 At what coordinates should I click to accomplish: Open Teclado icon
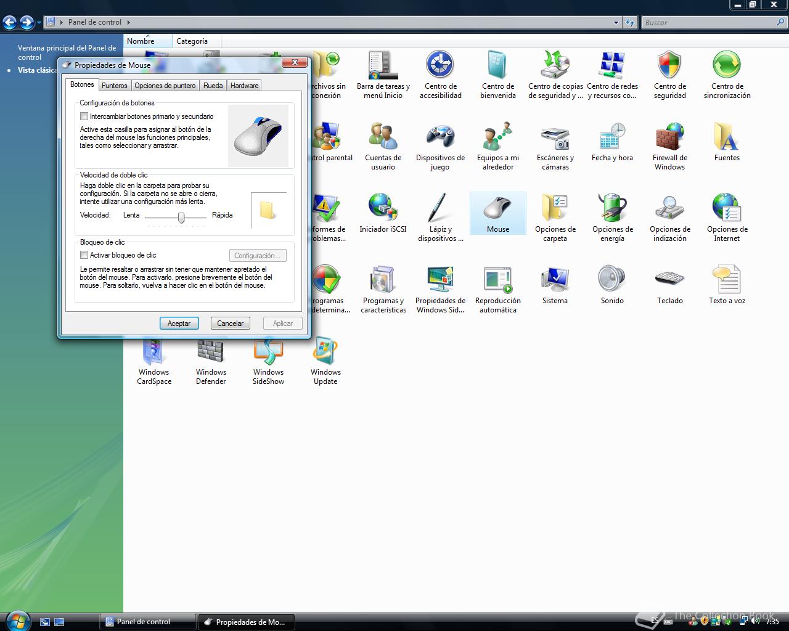click(669, 285)
